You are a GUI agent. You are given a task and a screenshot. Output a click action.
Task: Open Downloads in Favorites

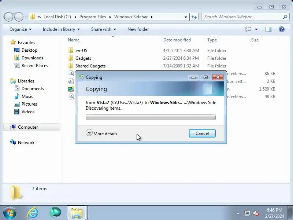pos(32,58)
